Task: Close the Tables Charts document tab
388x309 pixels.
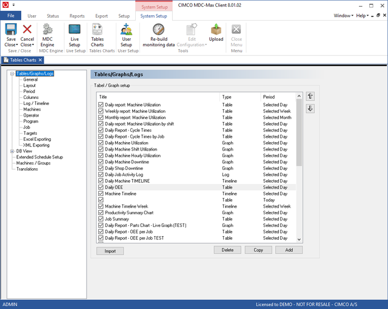Action: pyautogui.click(x=40, y=60)
